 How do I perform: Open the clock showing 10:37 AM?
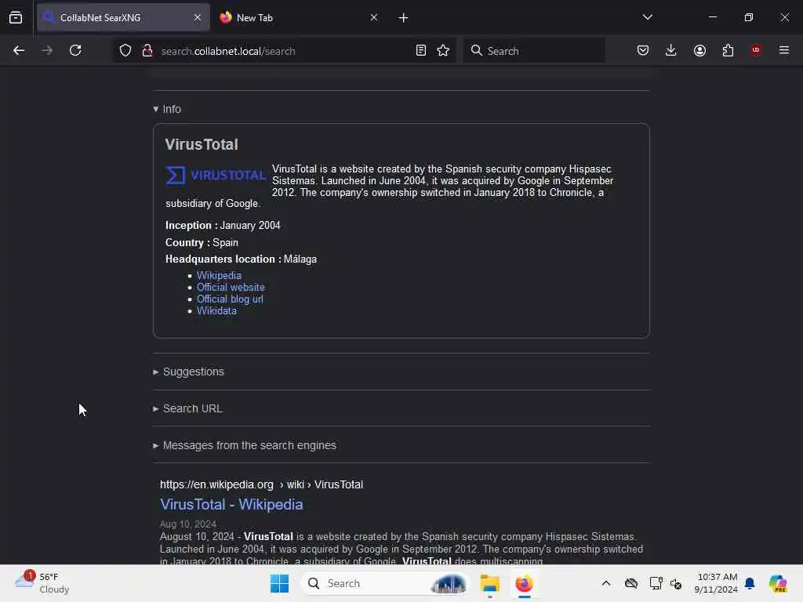pyautogui.click(x=716, y=583)
